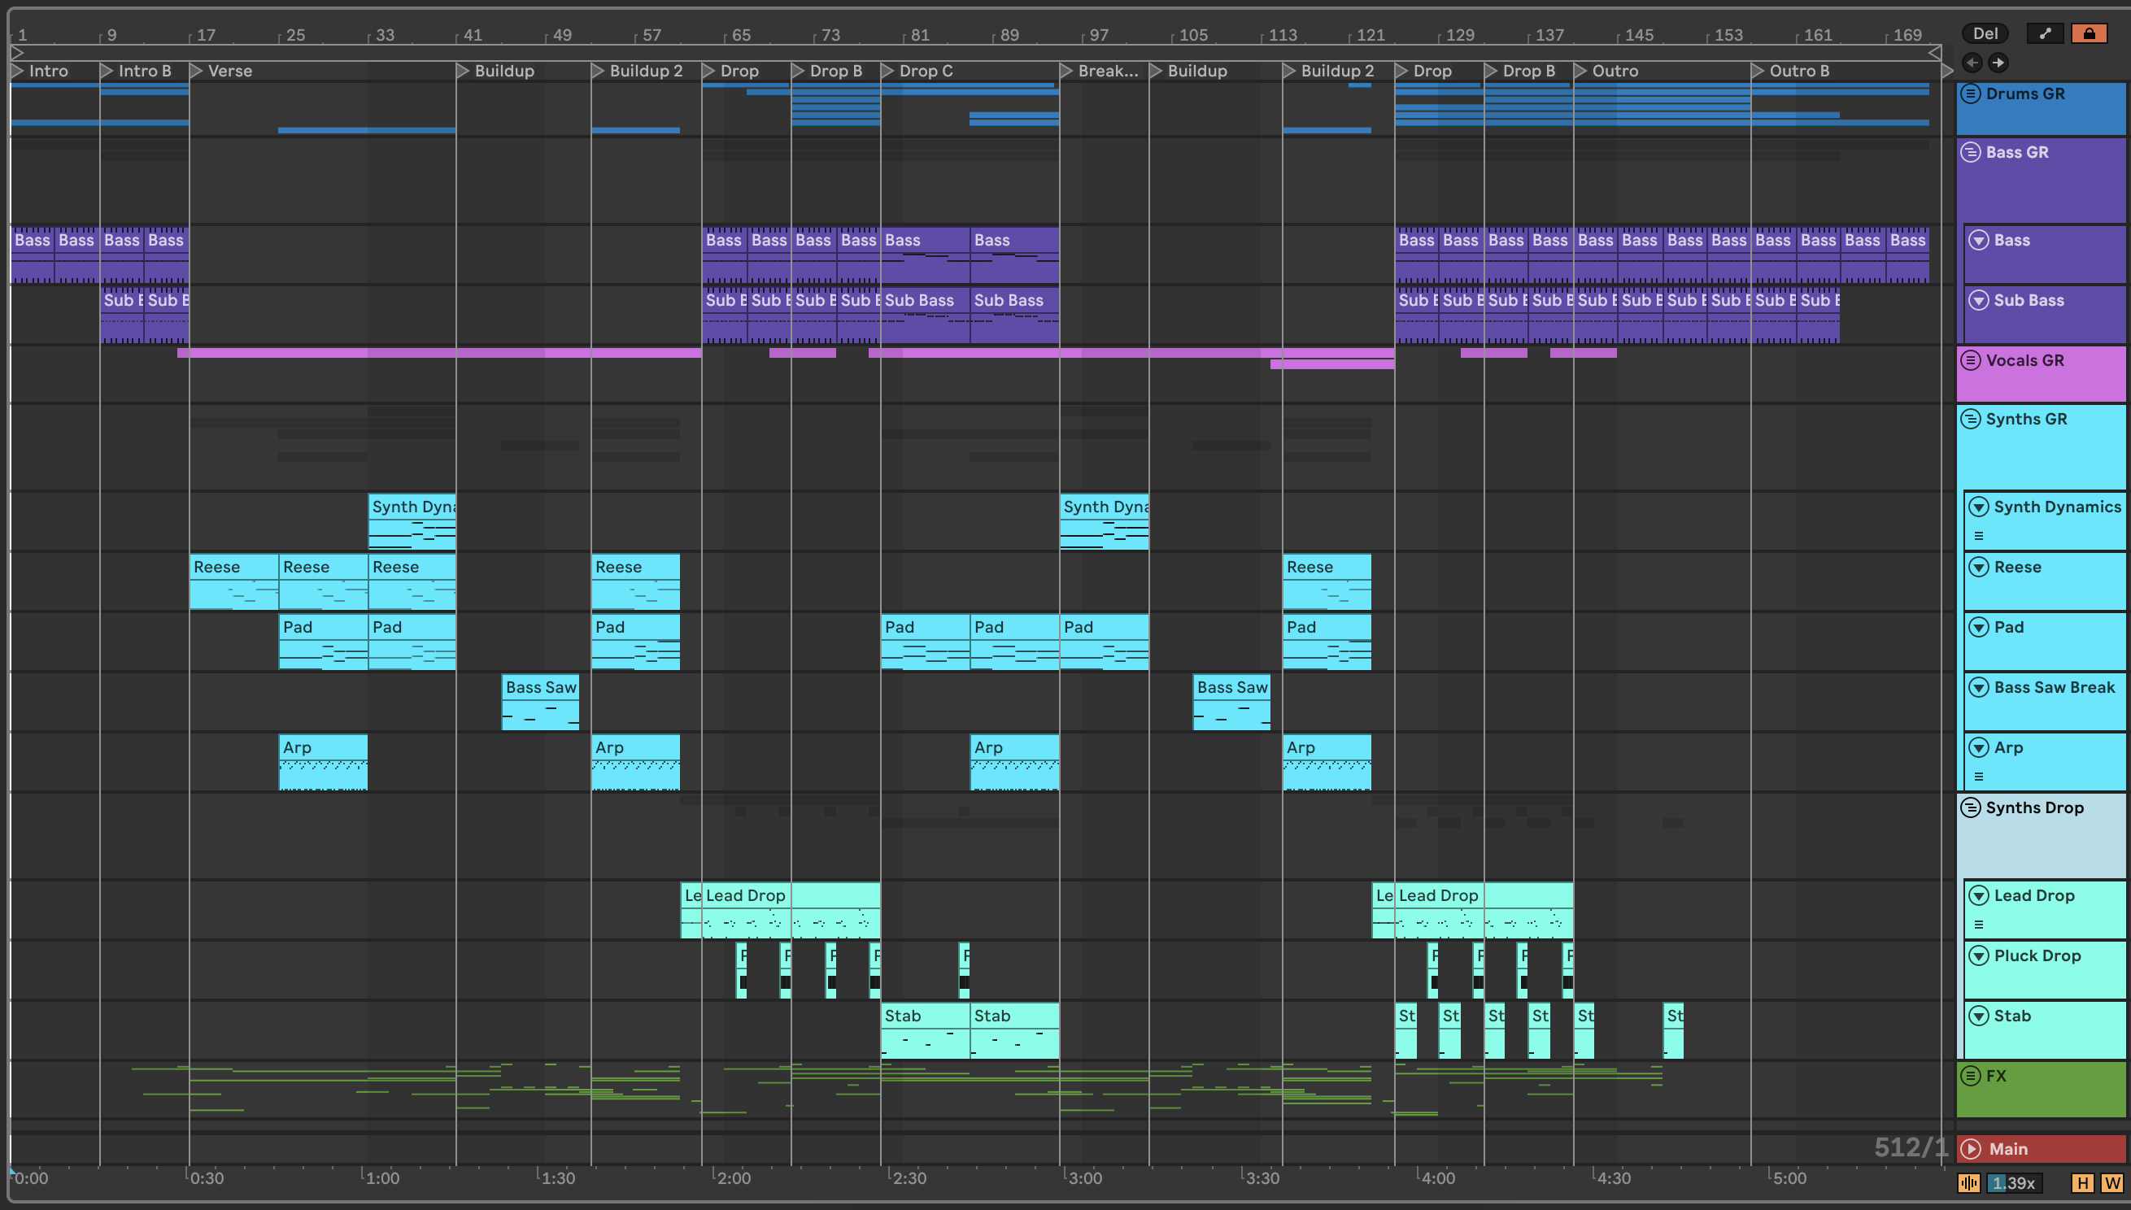This screenshot has height=1210, width=2131.
Task: Fold the Drums GR group track
Action: tap(1971, 94)
